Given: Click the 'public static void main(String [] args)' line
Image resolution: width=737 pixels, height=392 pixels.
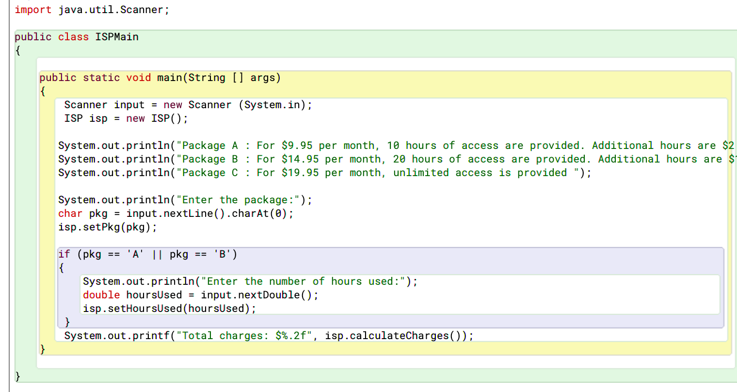Looking at the screenshot, I should [160, 78].
